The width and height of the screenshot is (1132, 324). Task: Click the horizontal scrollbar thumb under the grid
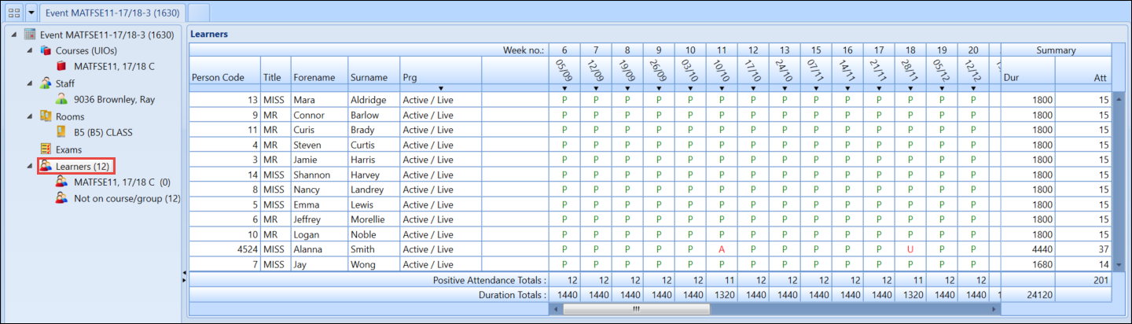[x=636, y=309]
